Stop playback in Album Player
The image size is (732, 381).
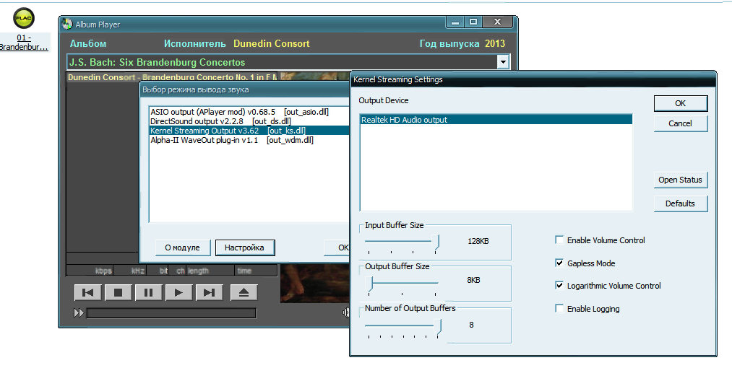point(118,292)
